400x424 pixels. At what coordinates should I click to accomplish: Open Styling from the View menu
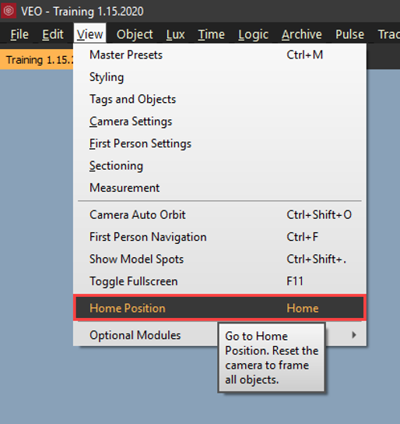click(x=219, y=77)
